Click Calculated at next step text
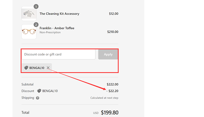Image resolution: width=204 pixels, height=117 pixels. pos(104,98)
